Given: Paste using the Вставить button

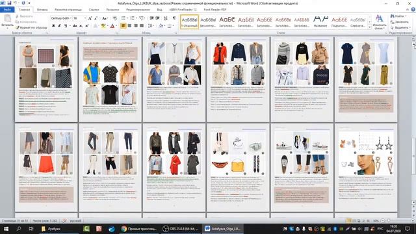Looking at the screenshot, I should [x=7, y=21].
